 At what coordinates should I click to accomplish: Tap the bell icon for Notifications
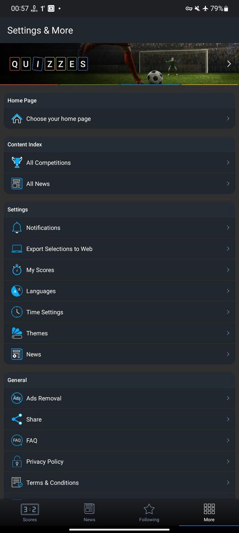(17, 228)
